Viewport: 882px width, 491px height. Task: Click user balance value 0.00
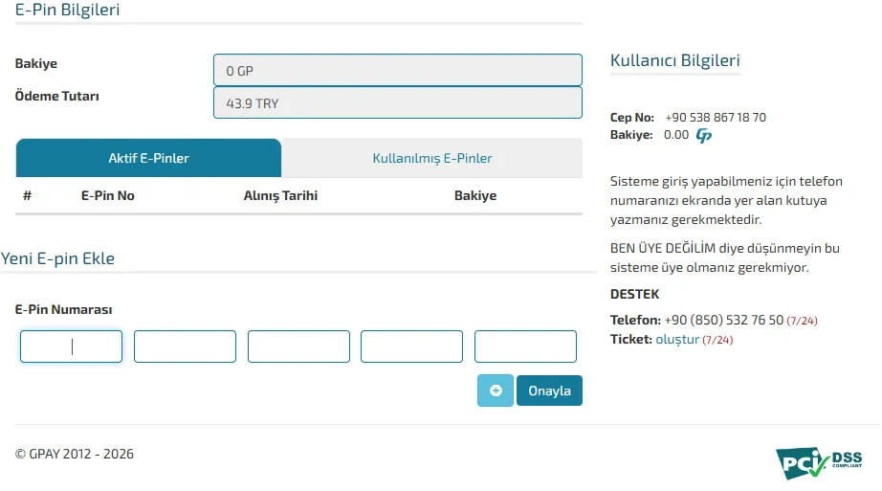676,135
